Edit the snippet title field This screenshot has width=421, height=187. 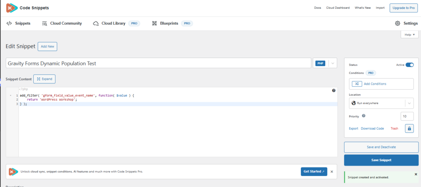(158, 63)
